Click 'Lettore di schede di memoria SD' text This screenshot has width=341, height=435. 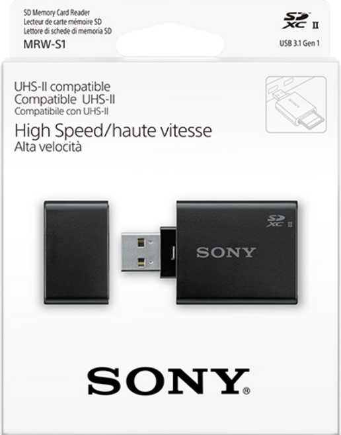point(67,31)
